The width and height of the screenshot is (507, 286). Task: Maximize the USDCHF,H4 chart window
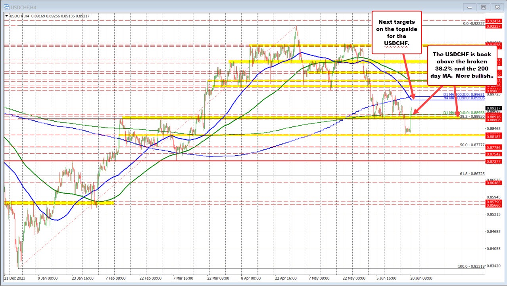483,7
